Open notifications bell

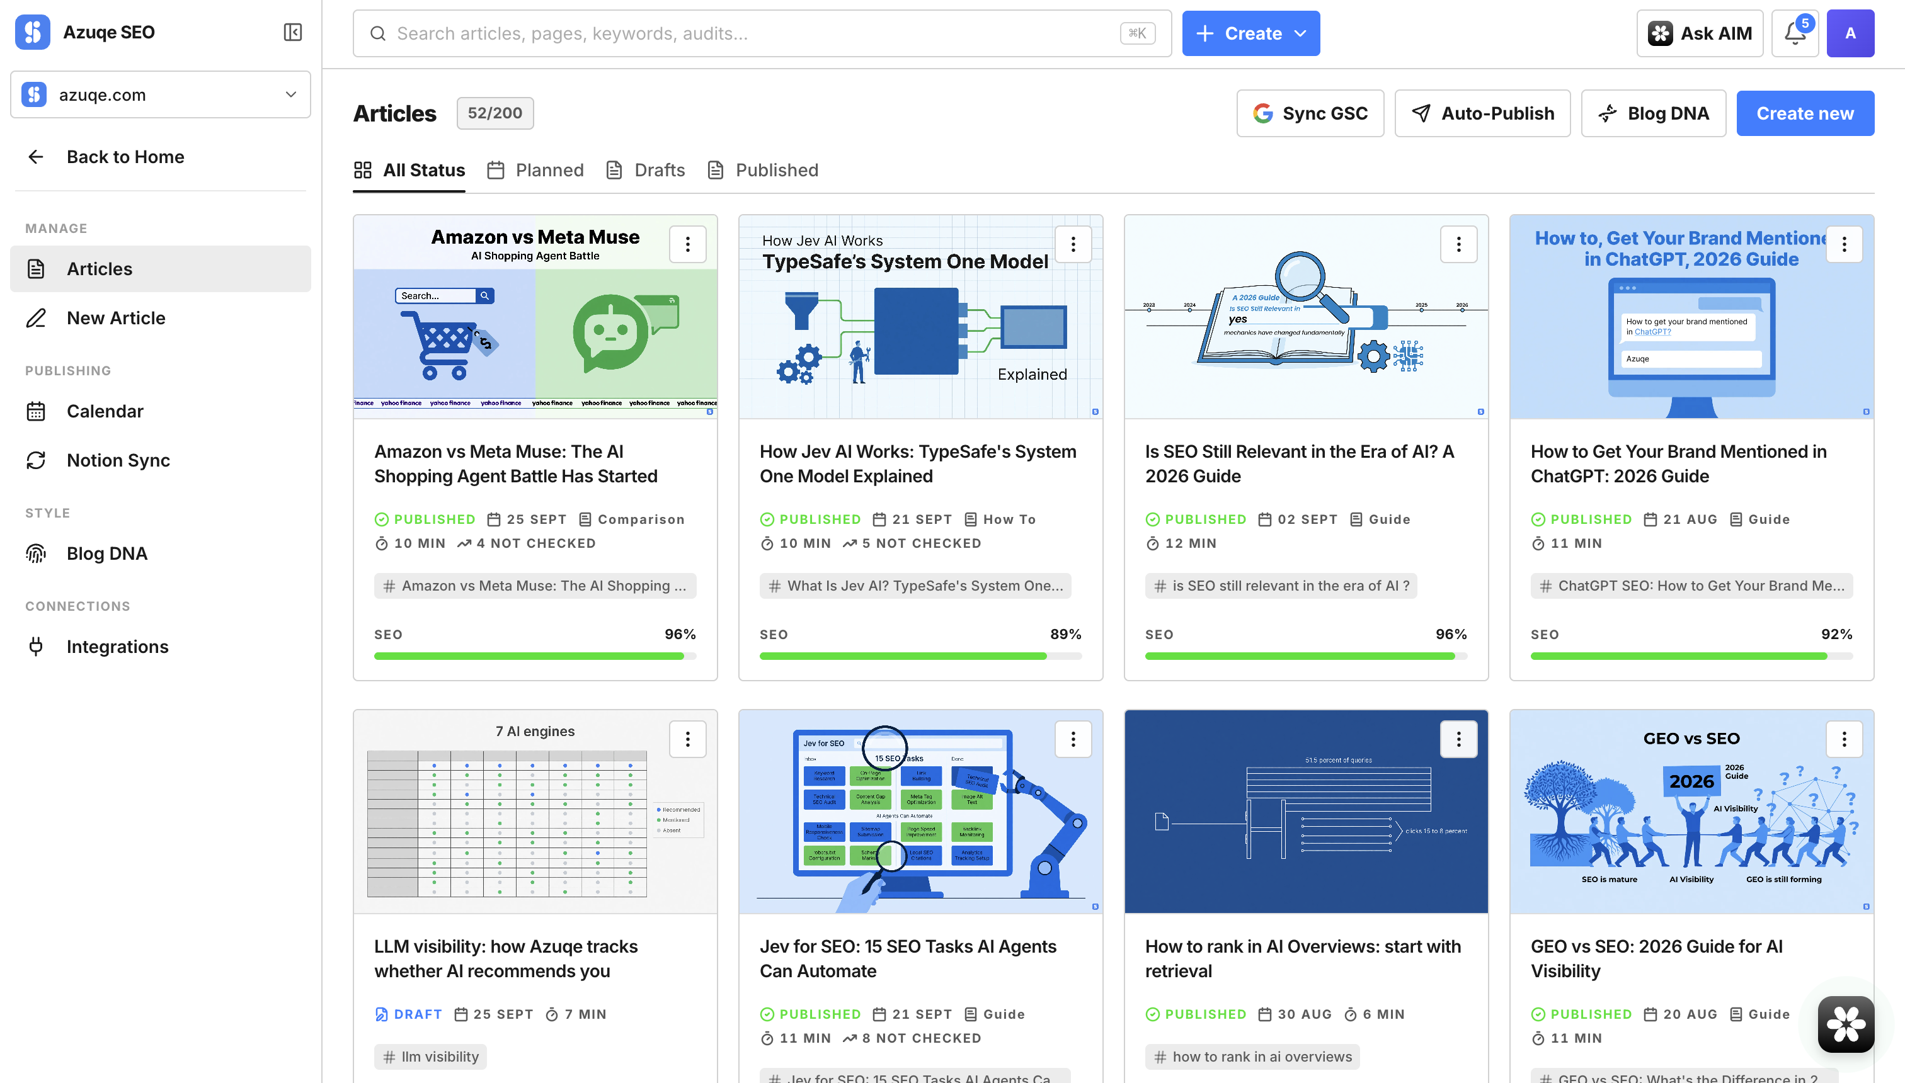(1795, 33)
